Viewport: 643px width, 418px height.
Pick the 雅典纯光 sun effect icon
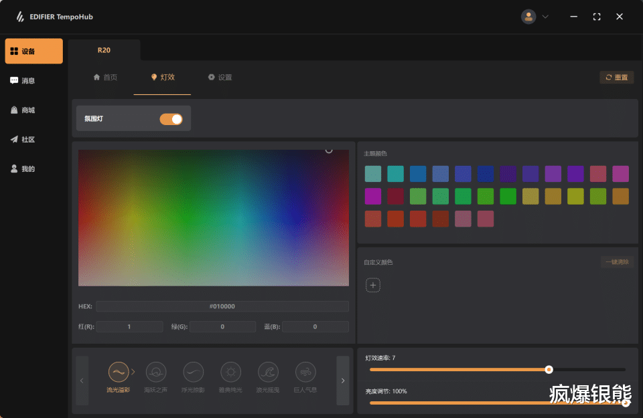[230, 372]
